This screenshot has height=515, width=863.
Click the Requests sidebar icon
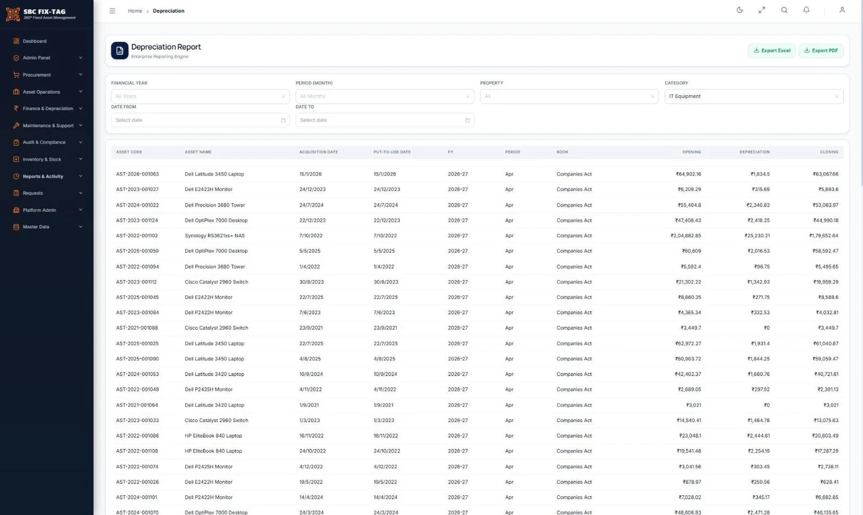[16, 193]
